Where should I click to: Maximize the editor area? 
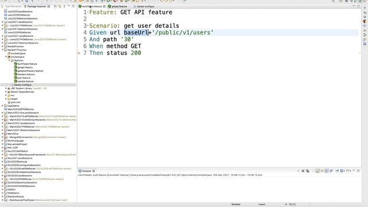[358, 6]
